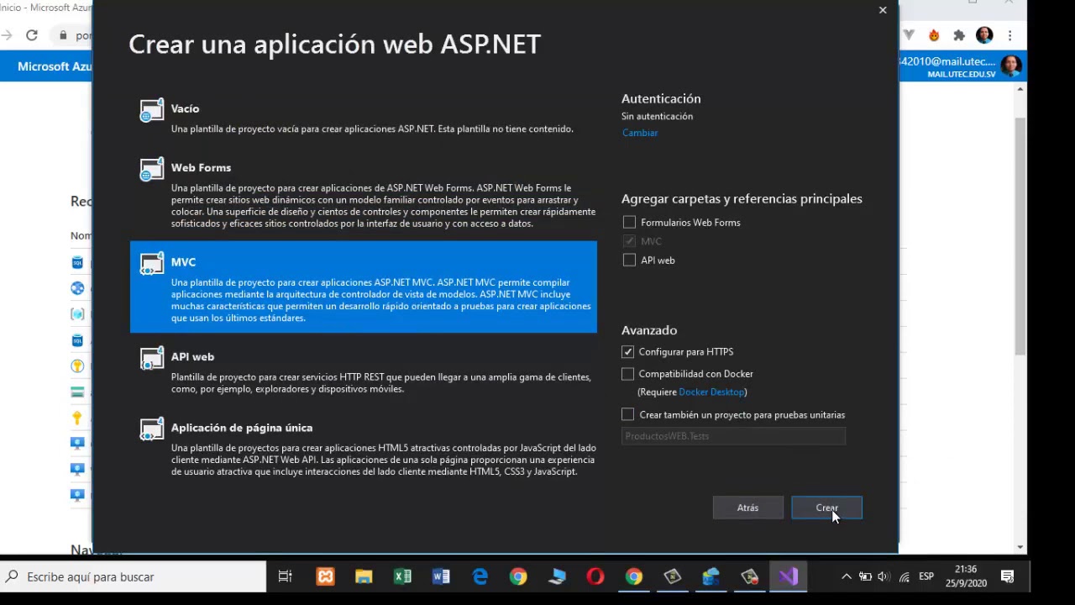Open File Explorer from the taskbar
Image resolution: width=1075 pixels, height=605 pixels.
pyautogui.click(x=364, y=576)
